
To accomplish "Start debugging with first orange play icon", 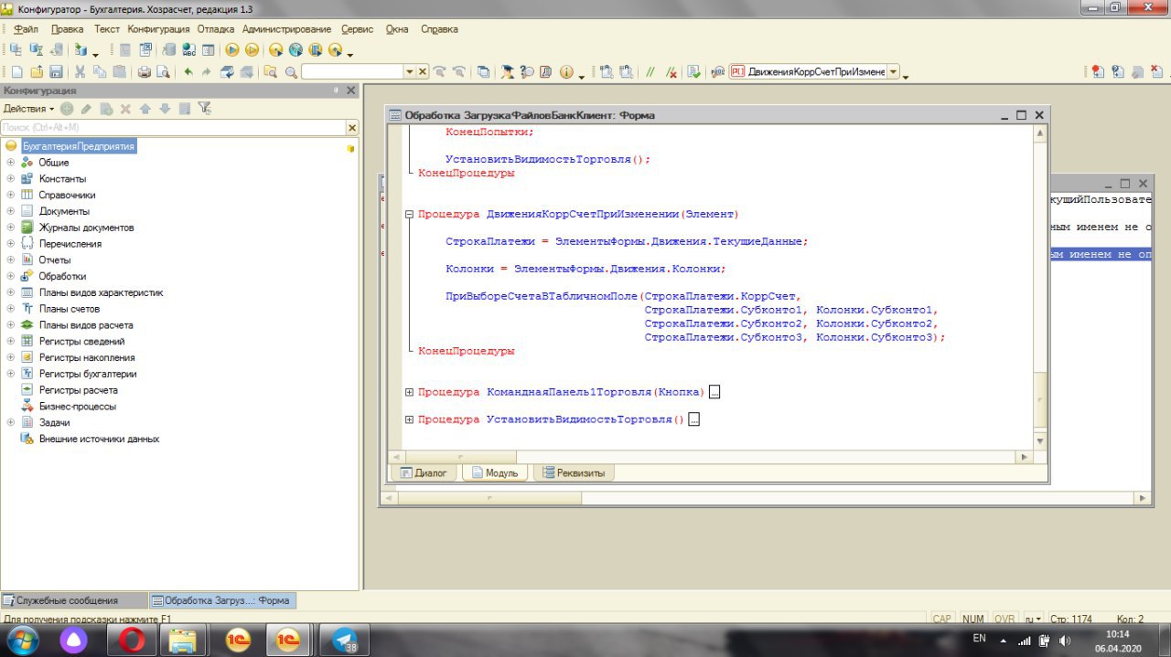I will [232, 49].
